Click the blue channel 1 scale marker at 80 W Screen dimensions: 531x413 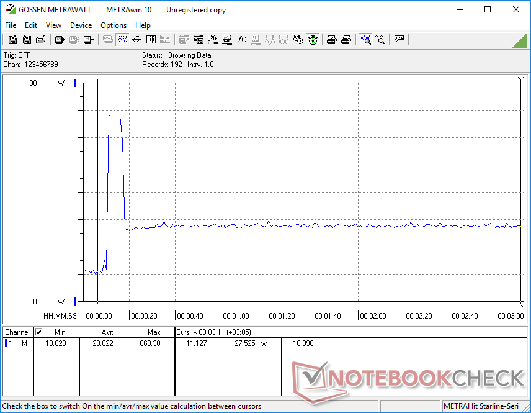point(76,83)
